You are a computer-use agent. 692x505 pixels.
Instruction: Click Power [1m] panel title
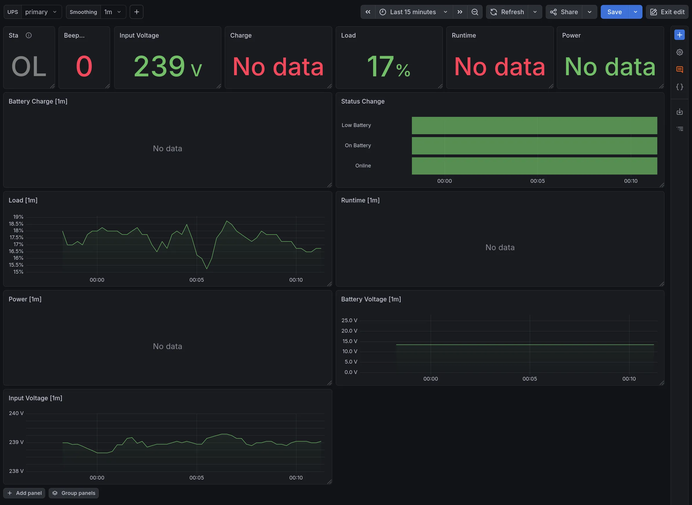[25, 299]
